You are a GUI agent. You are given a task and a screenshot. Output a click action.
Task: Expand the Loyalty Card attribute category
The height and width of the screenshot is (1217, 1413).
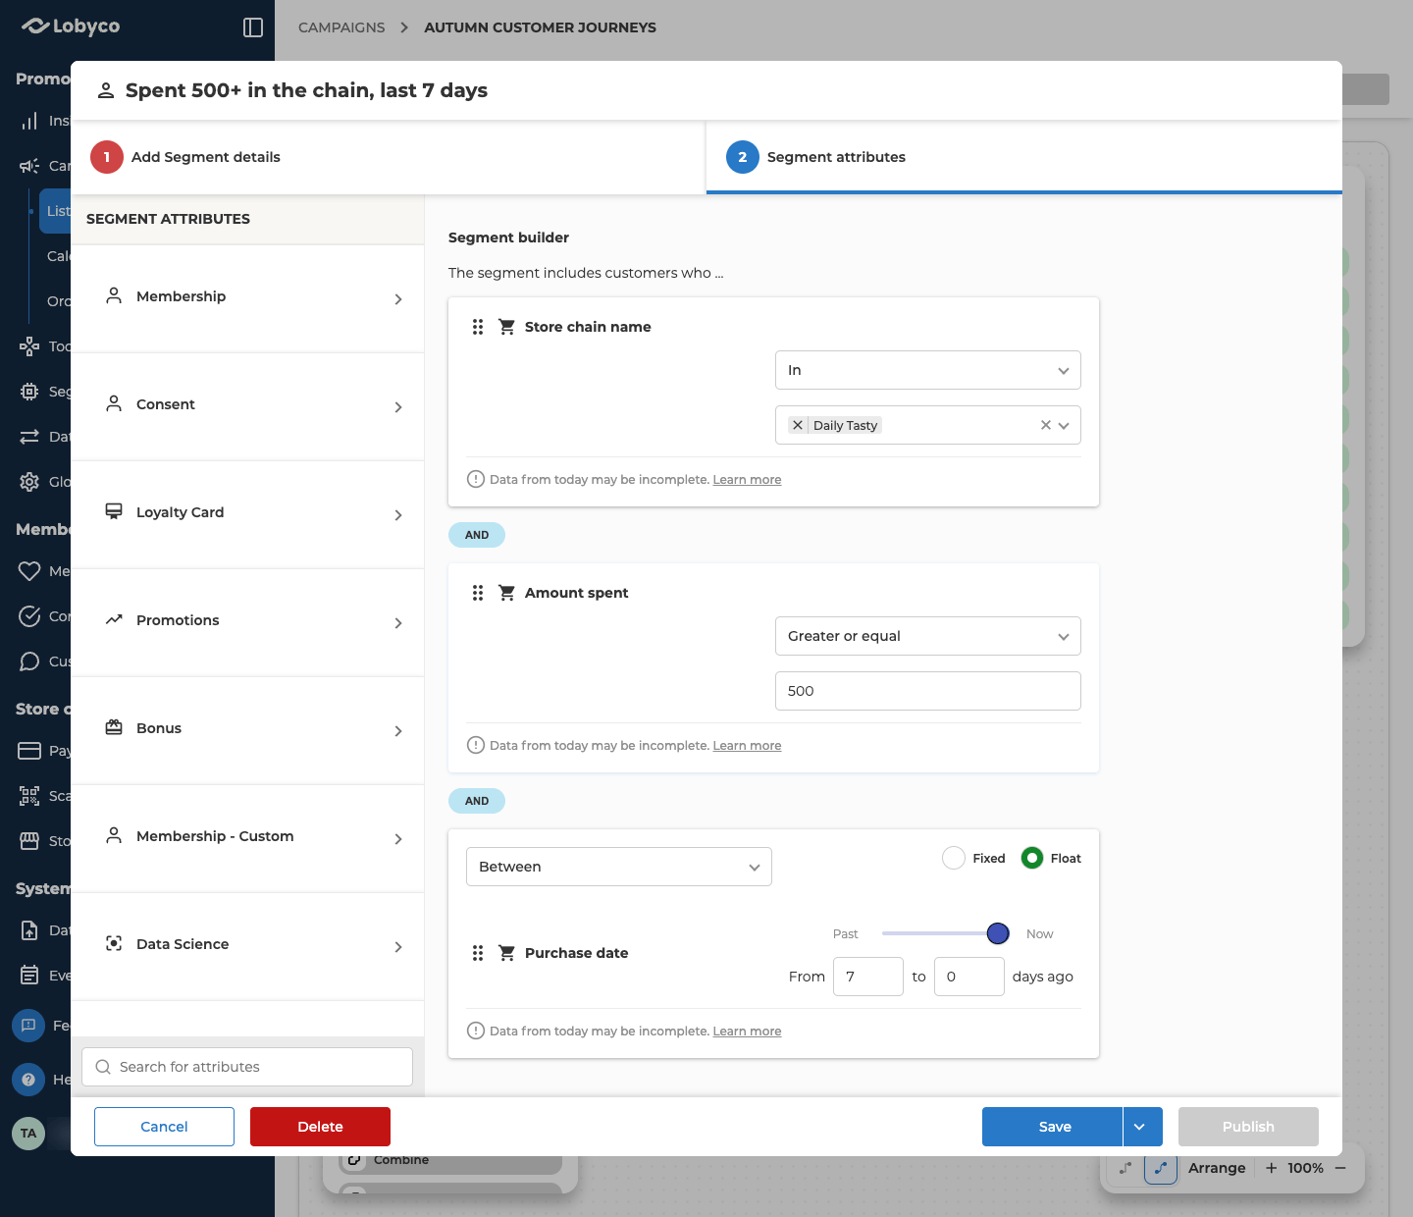(x=247, y=513)
